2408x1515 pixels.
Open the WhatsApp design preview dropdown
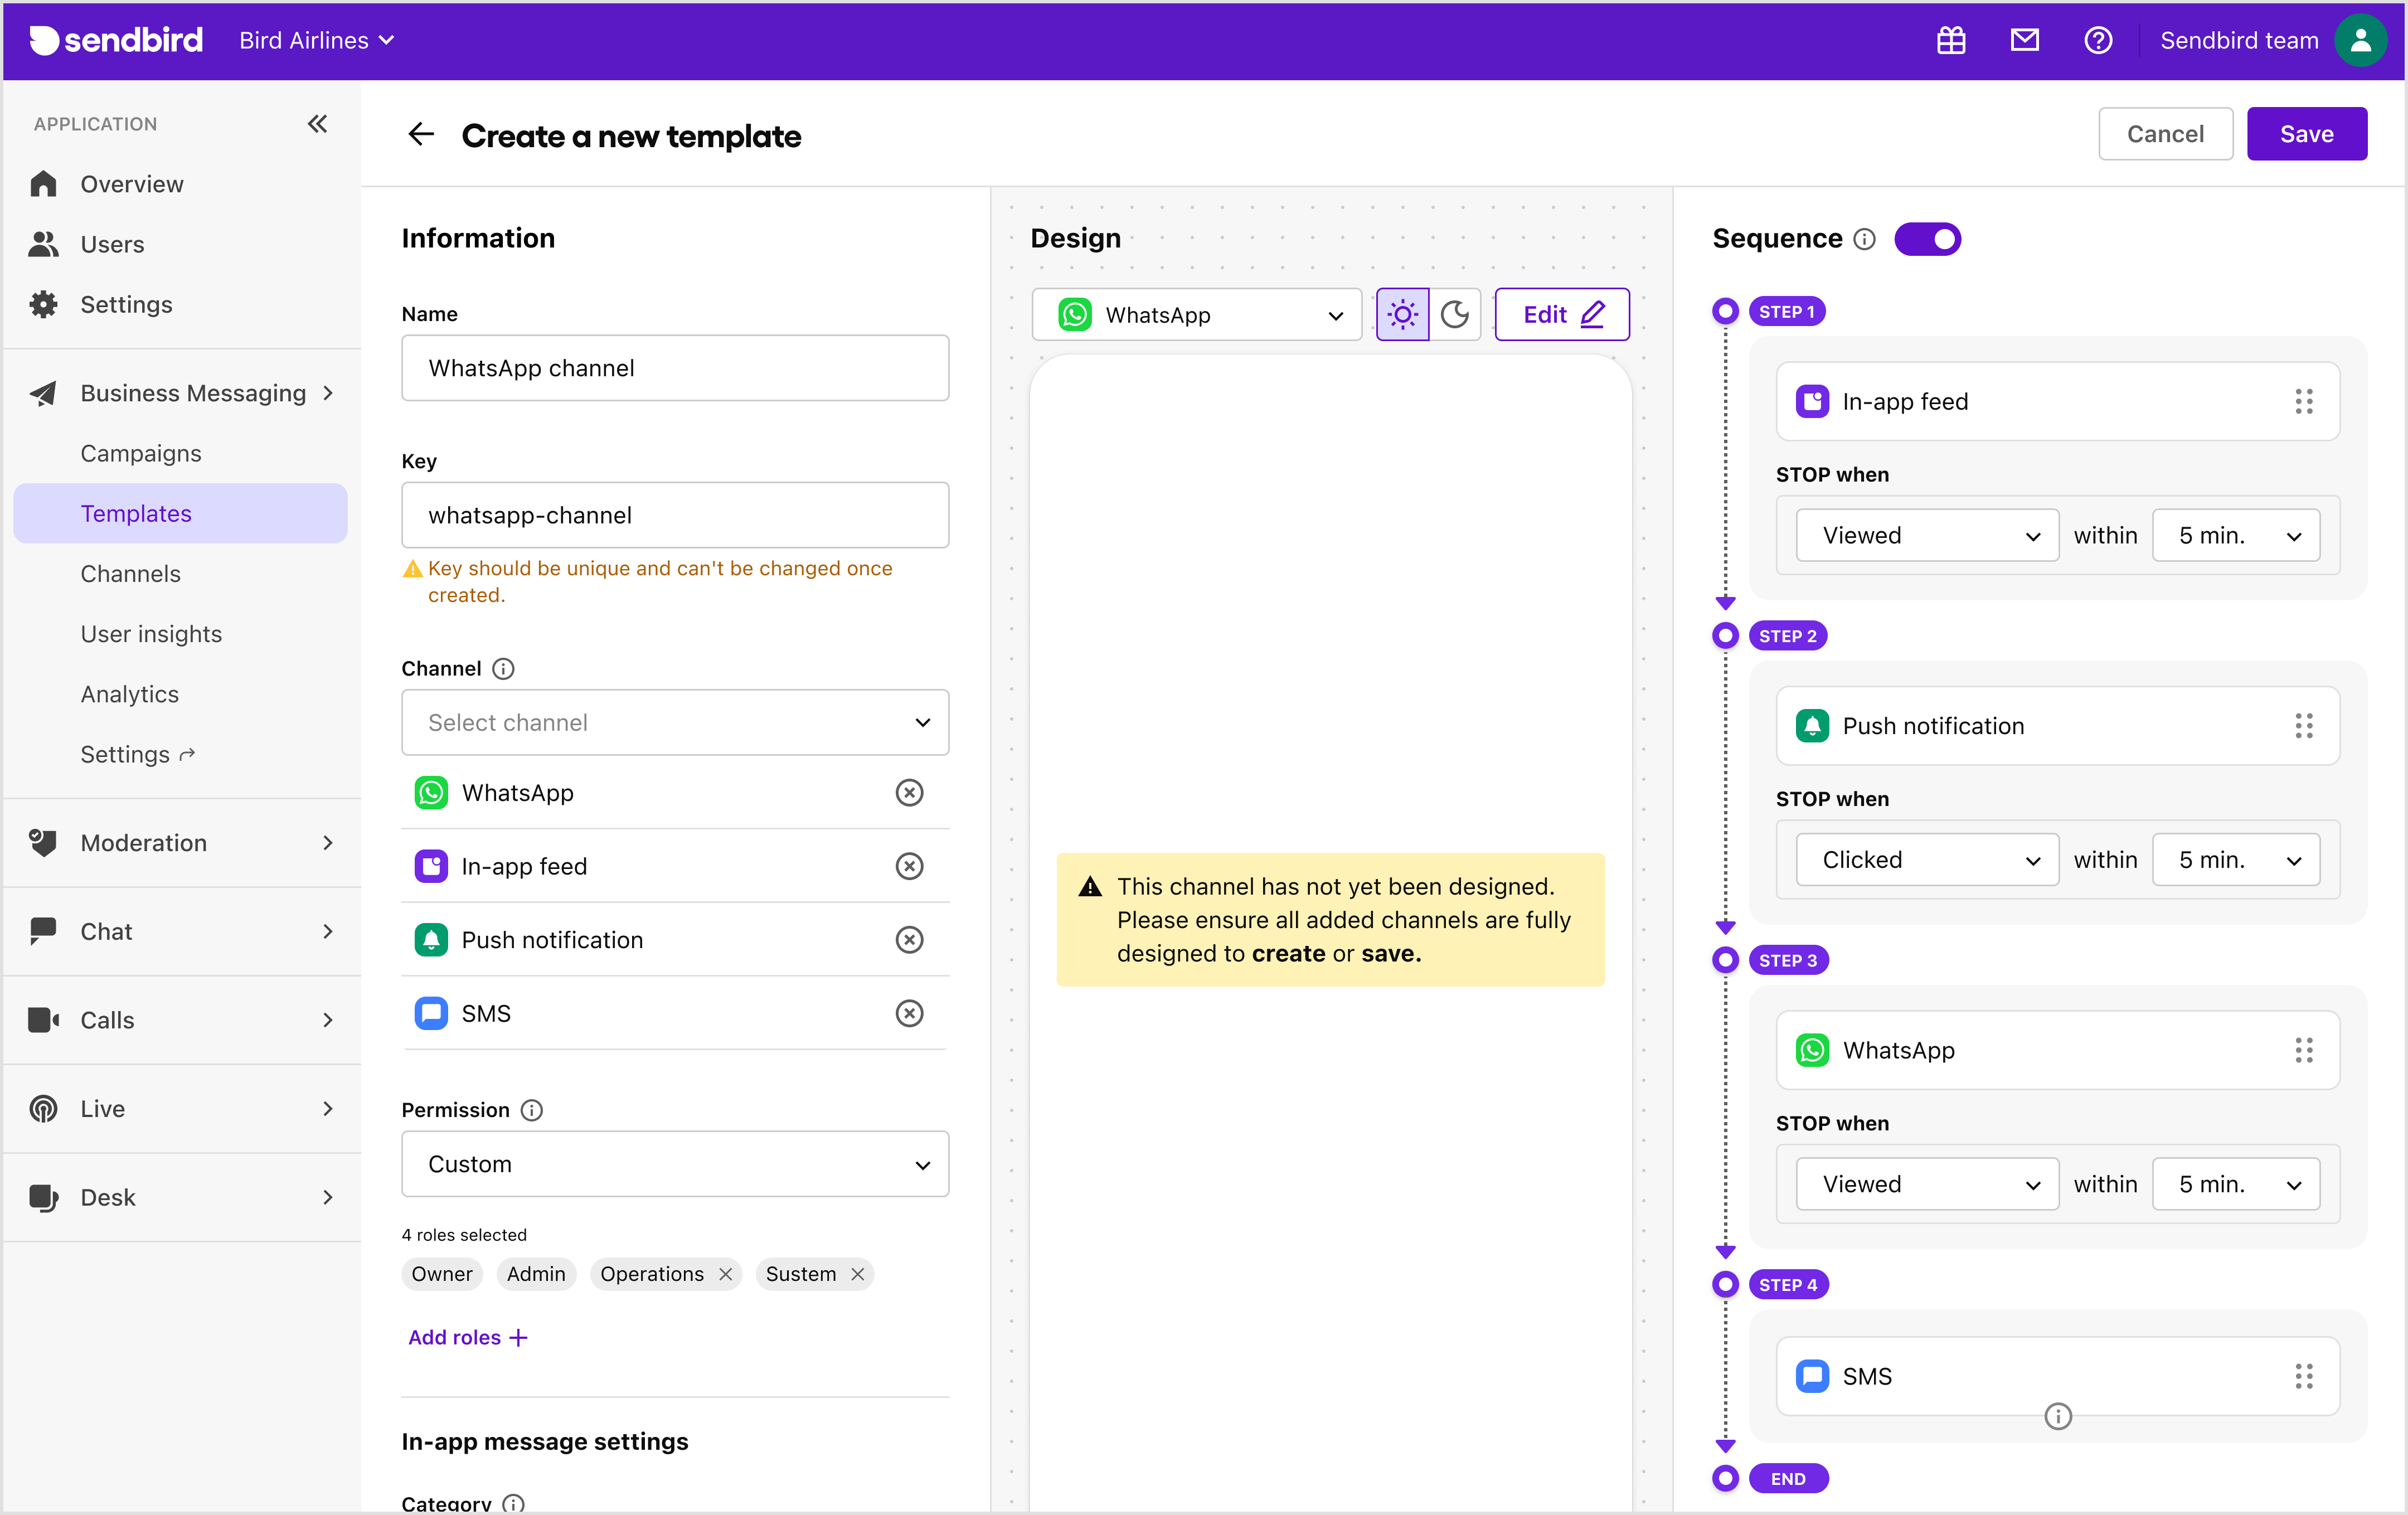1197,315
